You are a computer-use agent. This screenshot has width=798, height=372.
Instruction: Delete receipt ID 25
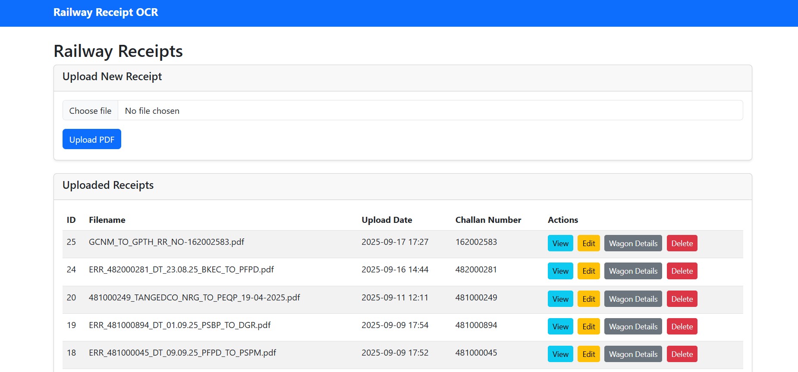point(682,244)
